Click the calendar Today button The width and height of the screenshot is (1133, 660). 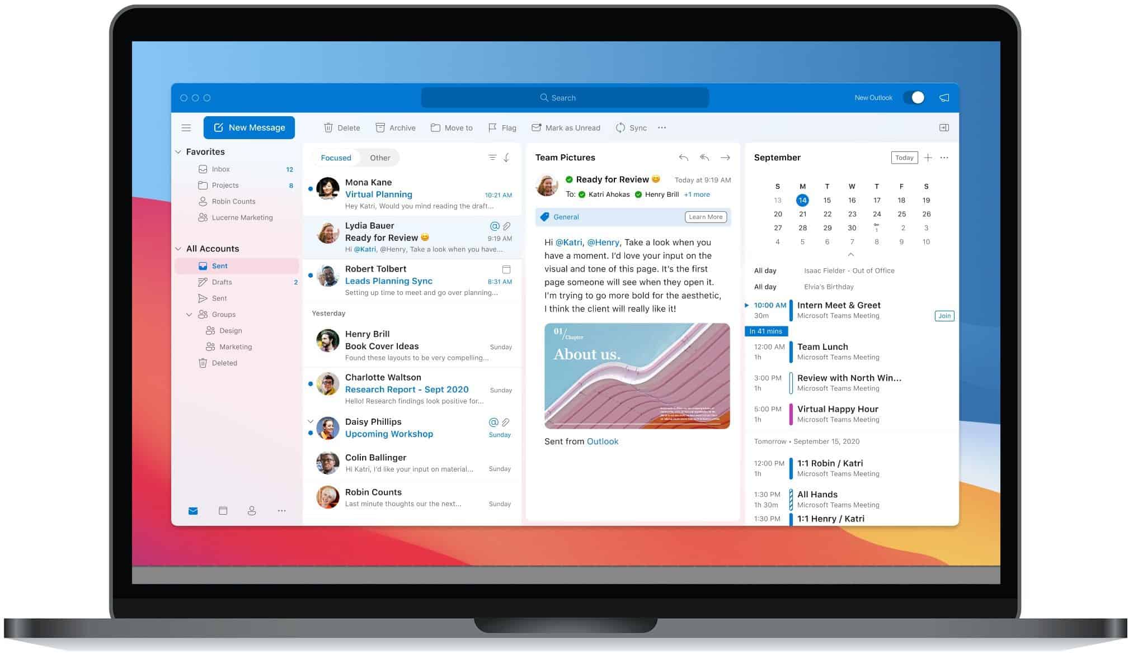904,157
